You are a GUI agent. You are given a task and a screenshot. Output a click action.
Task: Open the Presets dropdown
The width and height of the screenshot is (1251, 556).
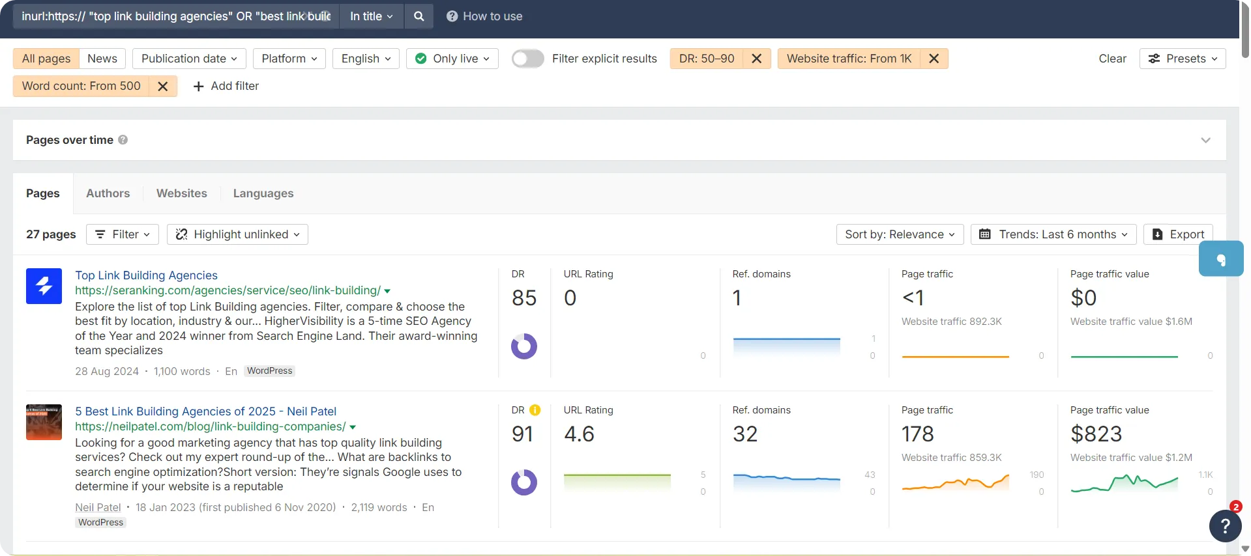[1183, 59]
